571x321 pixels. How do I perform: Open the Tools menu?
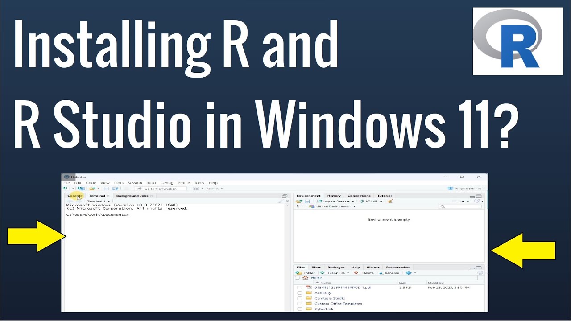pyautogui.click(x=199, y=183)
